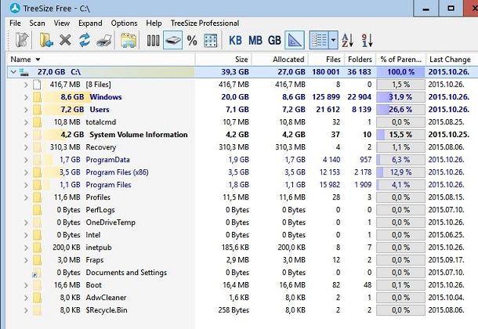
Task: Expand the Windows folder node
Action: click(x=26, y=97)
